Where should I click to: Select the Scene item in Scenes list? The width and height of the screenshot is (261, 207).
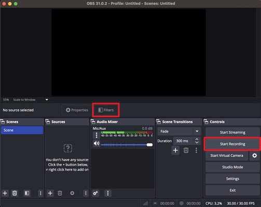tap(22, 130)
